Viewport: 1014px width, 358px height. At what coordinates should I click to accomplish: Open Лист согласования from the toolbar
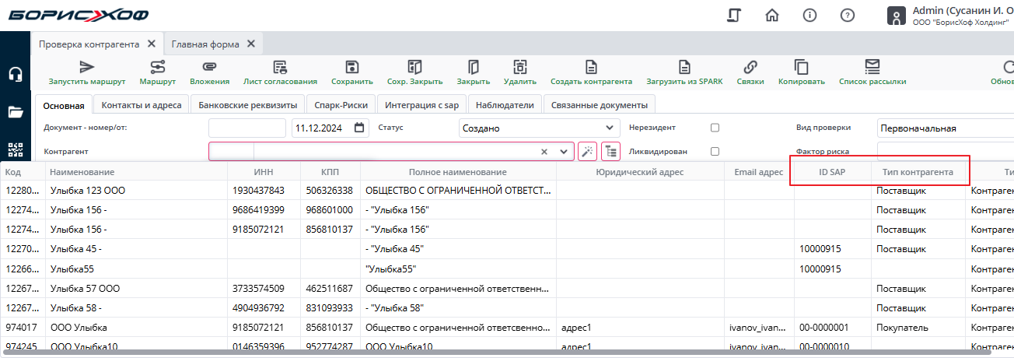(x=280, y=68)
